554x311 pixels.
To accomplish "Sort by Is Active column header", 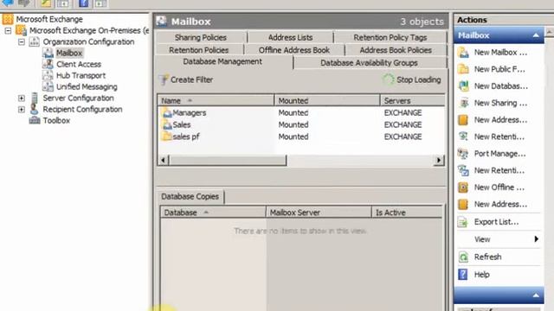I will (x=407, y=213).
